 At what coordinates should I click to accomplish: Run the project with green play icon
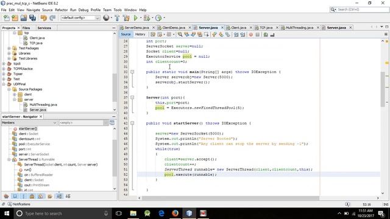click(135, 18)
